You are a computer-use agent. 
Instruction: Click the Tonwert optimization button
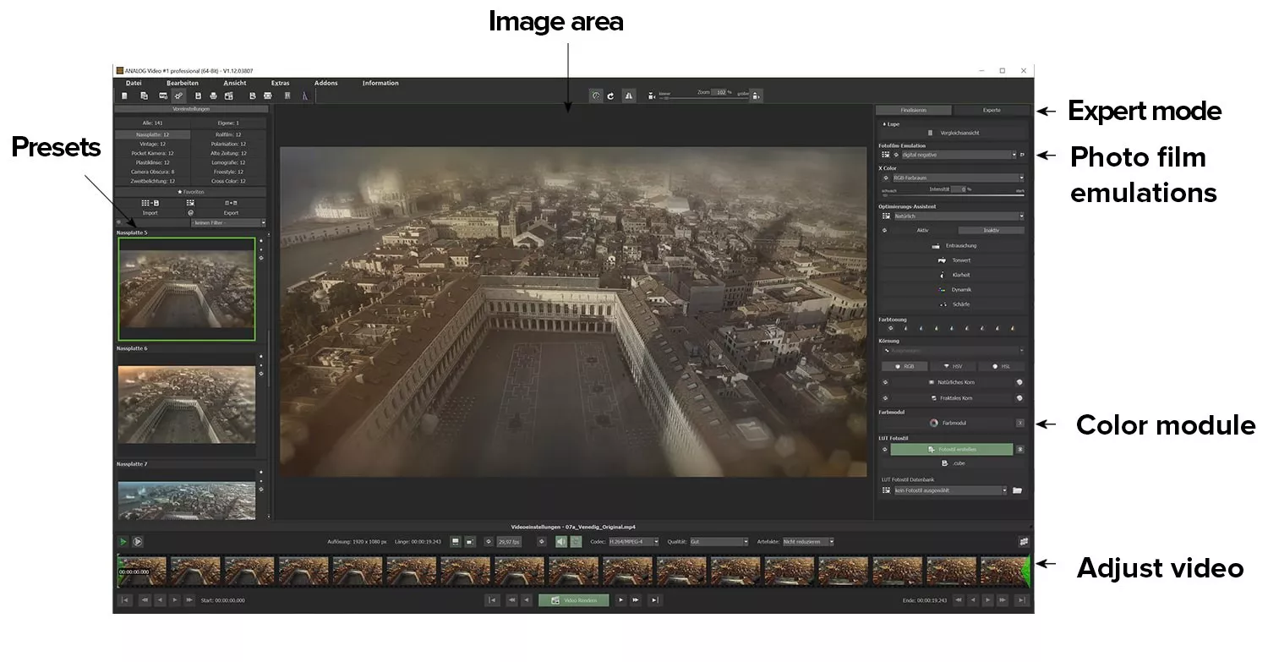pos(953,260)
